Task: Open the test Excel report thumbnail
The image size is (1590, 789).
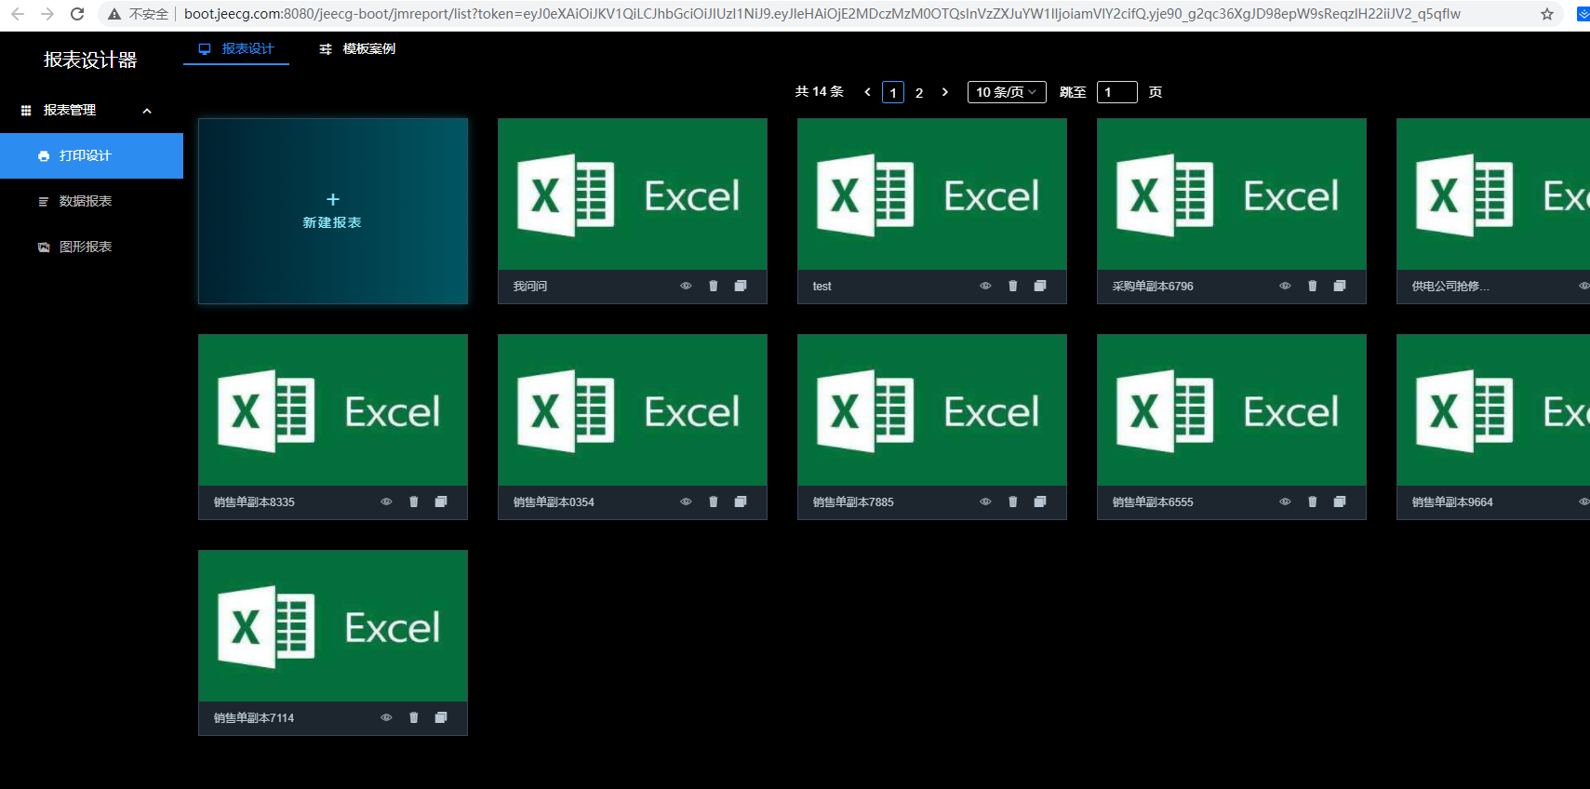Action: click(x=932, y=194)
